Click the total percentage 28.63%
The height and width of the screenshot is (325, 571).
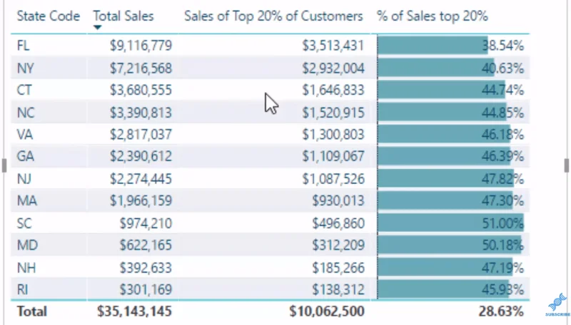pos(501,311)
